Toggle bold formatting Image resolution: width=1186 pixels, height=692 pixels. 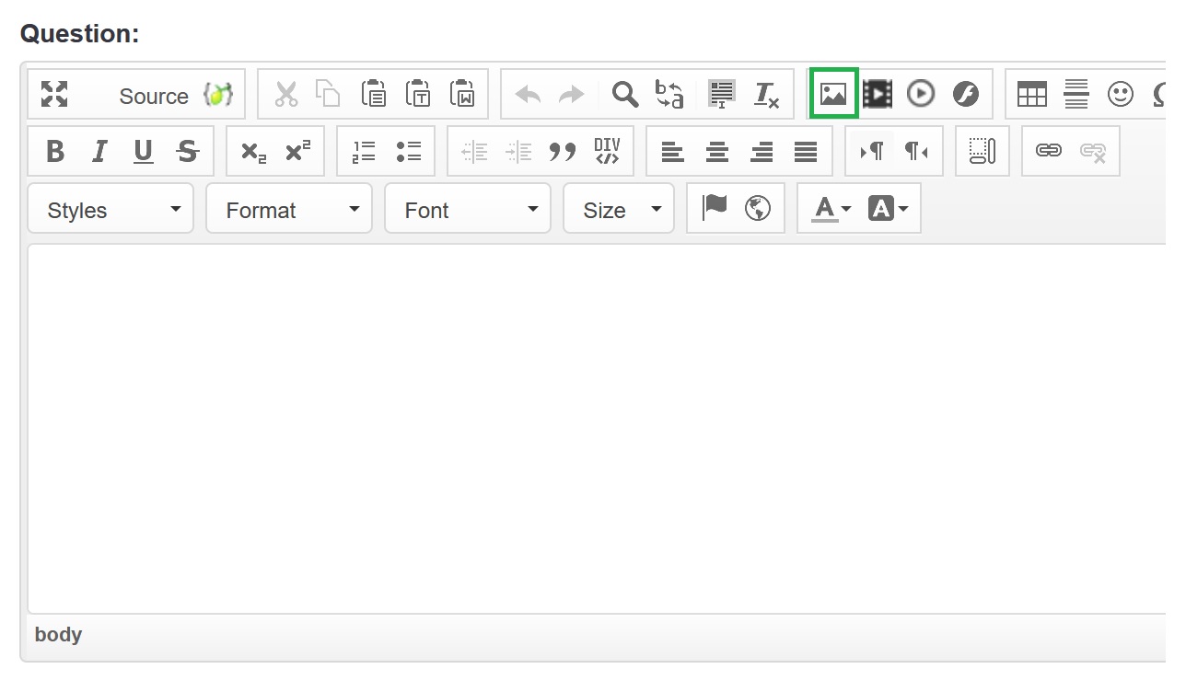tap(55, 151)
